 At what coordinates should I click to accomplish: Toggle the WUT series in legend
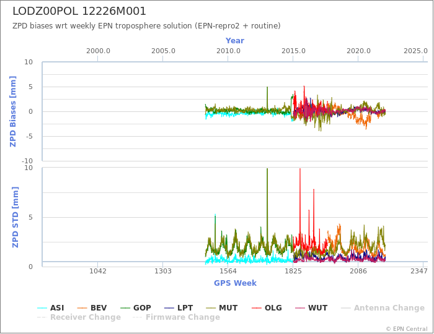coord(311,308)
